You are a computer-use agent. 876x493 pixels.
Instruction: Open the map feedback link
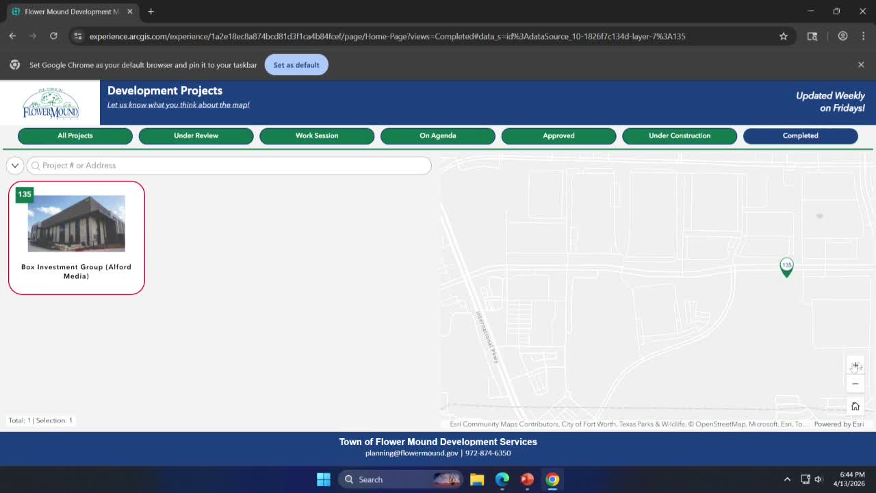click(178, 105)
